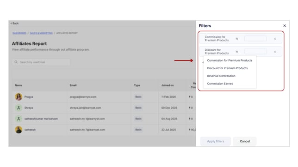This screenshot has height=167, width=298.
Task: Click the Basic badge in Shreya's row
Action: pyautogui.click(x=138, y=108)
